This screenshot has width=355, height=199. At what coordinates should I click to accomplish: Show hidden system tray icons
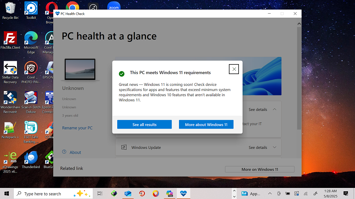coord(270,193)
